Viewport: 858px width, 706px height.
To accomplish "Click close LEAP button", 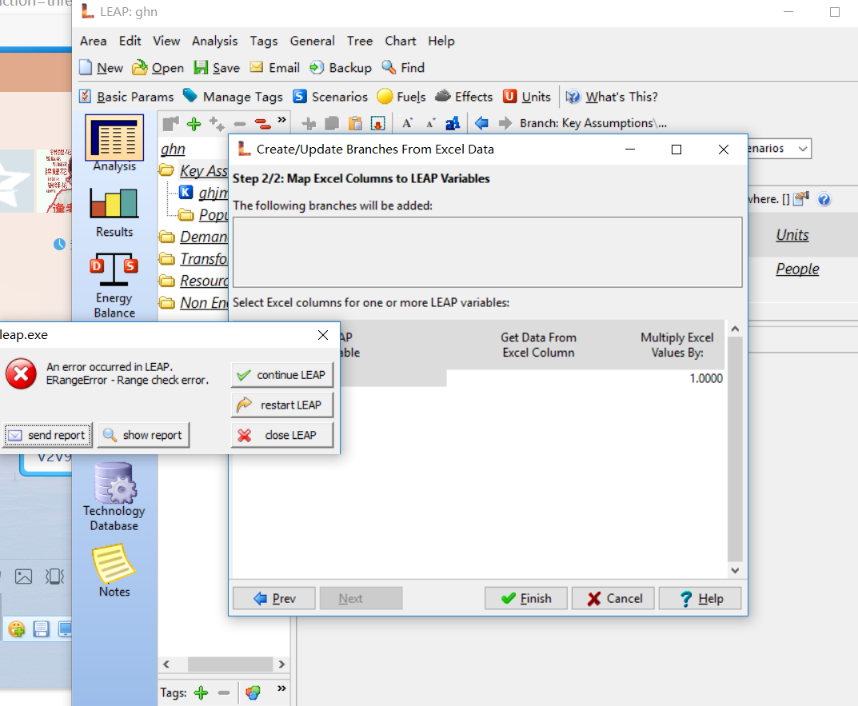I will pos(281,435).
